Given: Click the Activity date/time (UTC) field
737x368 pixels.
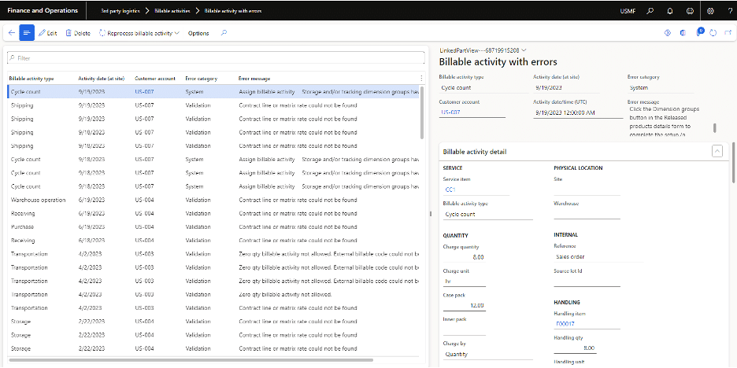Looking at the screenshot, I should coord(578,112).
